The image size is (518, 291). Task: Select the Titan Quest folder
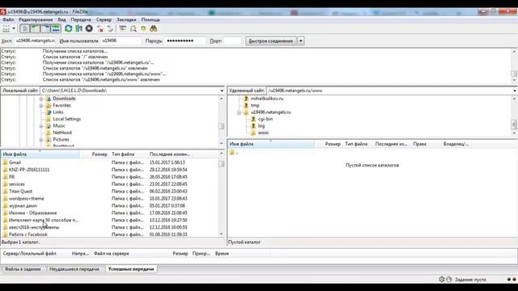20,192
